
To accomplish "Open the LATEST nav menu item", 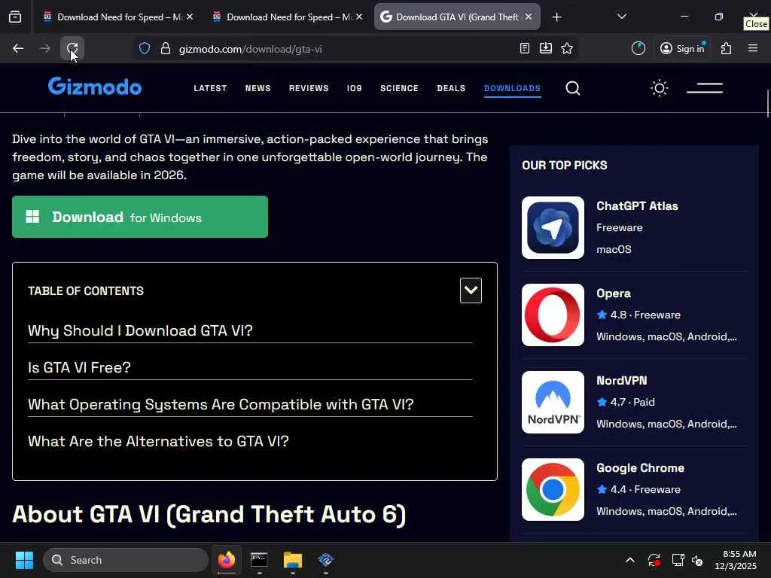I will pyautogui.click(x=210, y=89).
